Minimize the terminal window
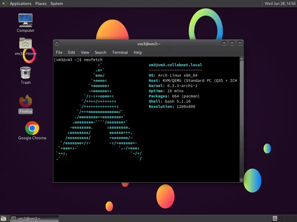 tap(224, 43)
